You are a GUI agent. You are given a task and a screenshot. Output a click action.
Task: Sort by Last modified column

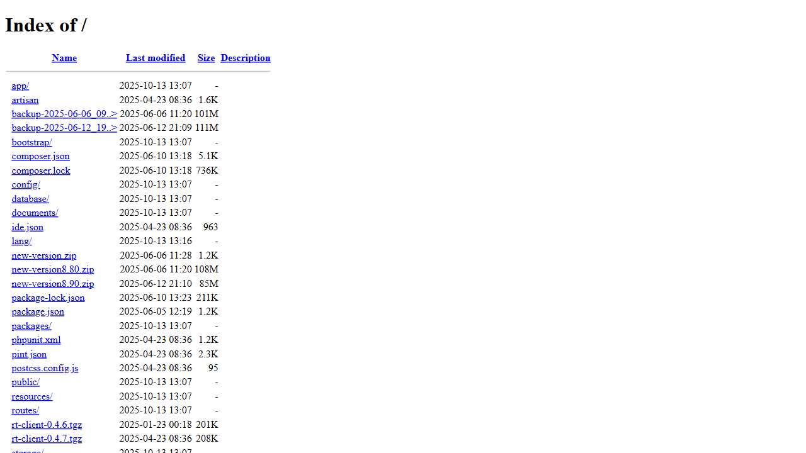[x=156, y=58]
